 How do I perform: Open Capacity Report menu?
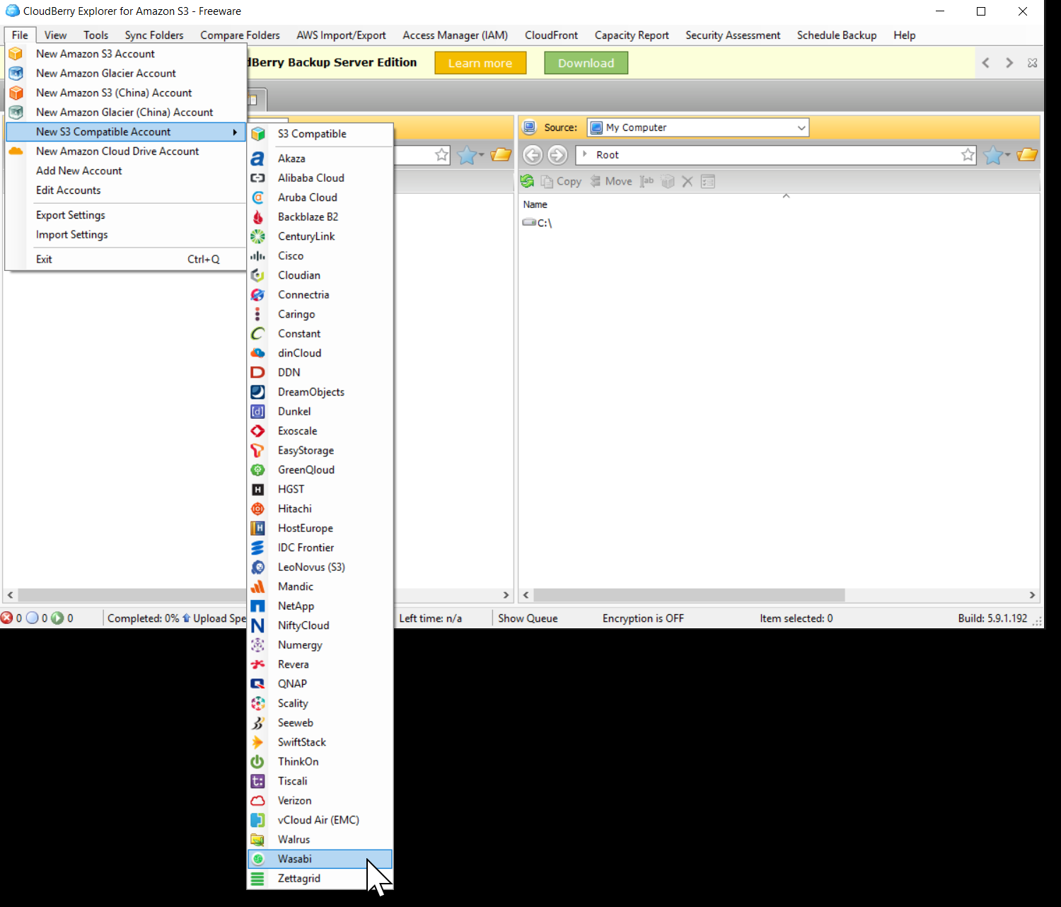[632, 35]
